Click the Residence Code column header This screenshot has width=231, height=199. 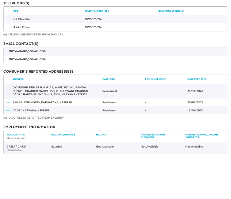tap(155, 79)
